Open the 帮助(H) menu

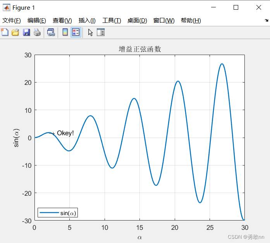[x=191, y=21]
